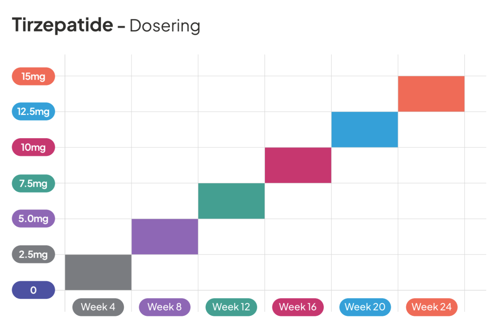Image resolution: width=499 pixels, height=336 pixels.
Task: Select the Week 4 label
Action: (x=98, y=307)
